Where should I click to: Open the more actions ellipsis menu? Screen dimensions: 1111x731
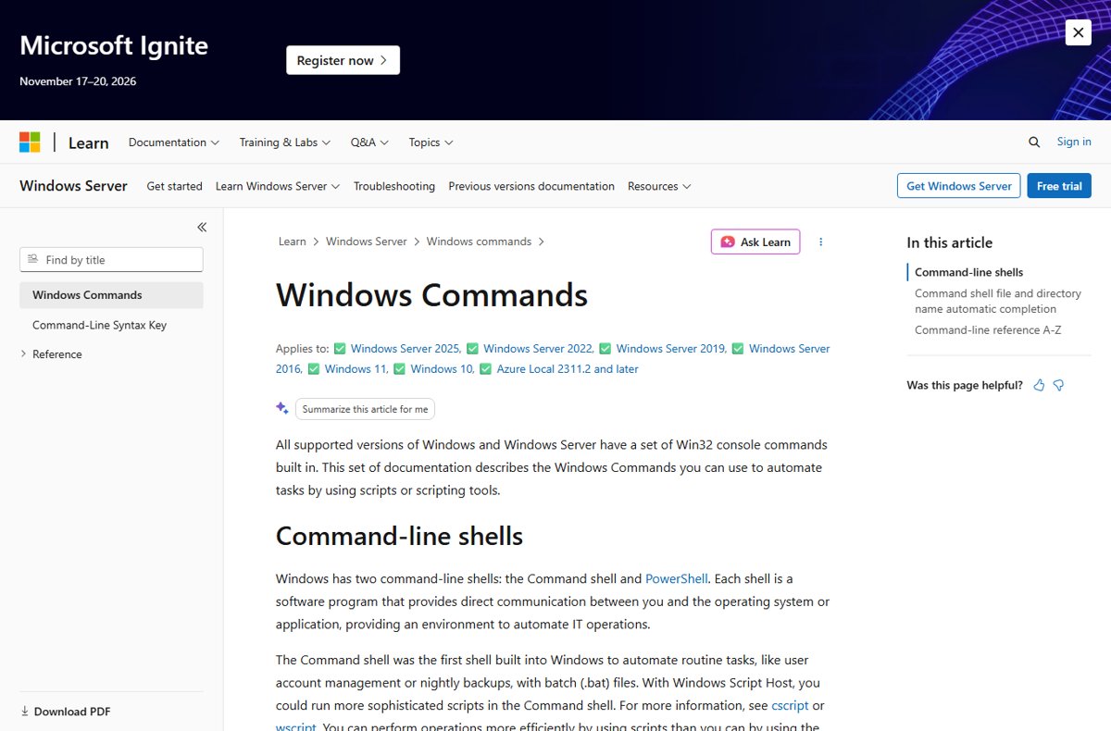click(x=820, y=242)
